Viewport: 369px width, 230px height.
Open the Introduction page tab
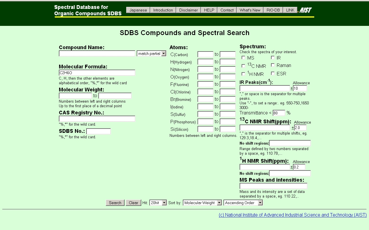(163, 10)
